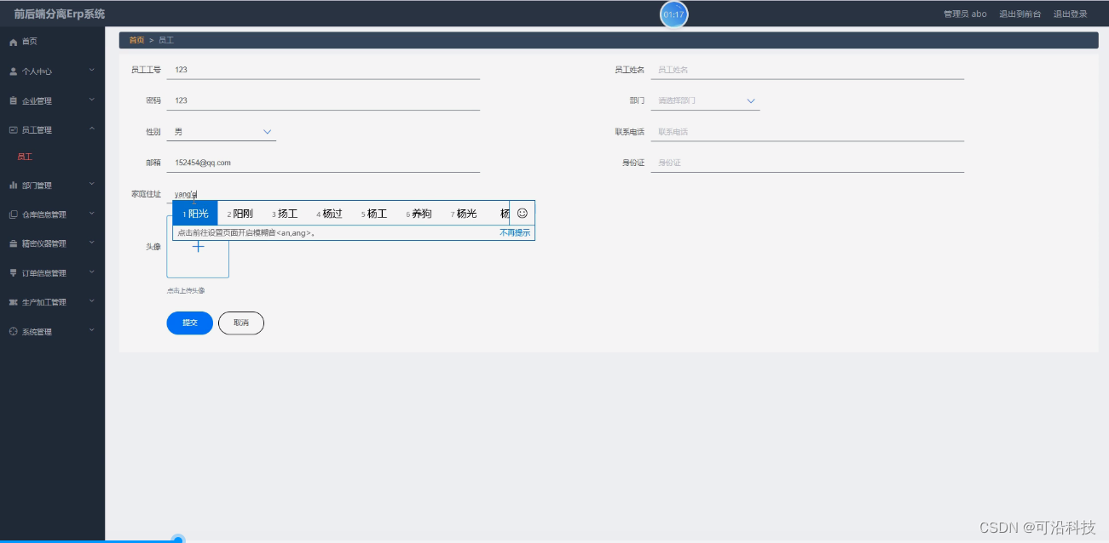Viewport: 1109px width, 543px height.
Task: Click 不再提示 in the IME hint
Action: tap(515, 232)
